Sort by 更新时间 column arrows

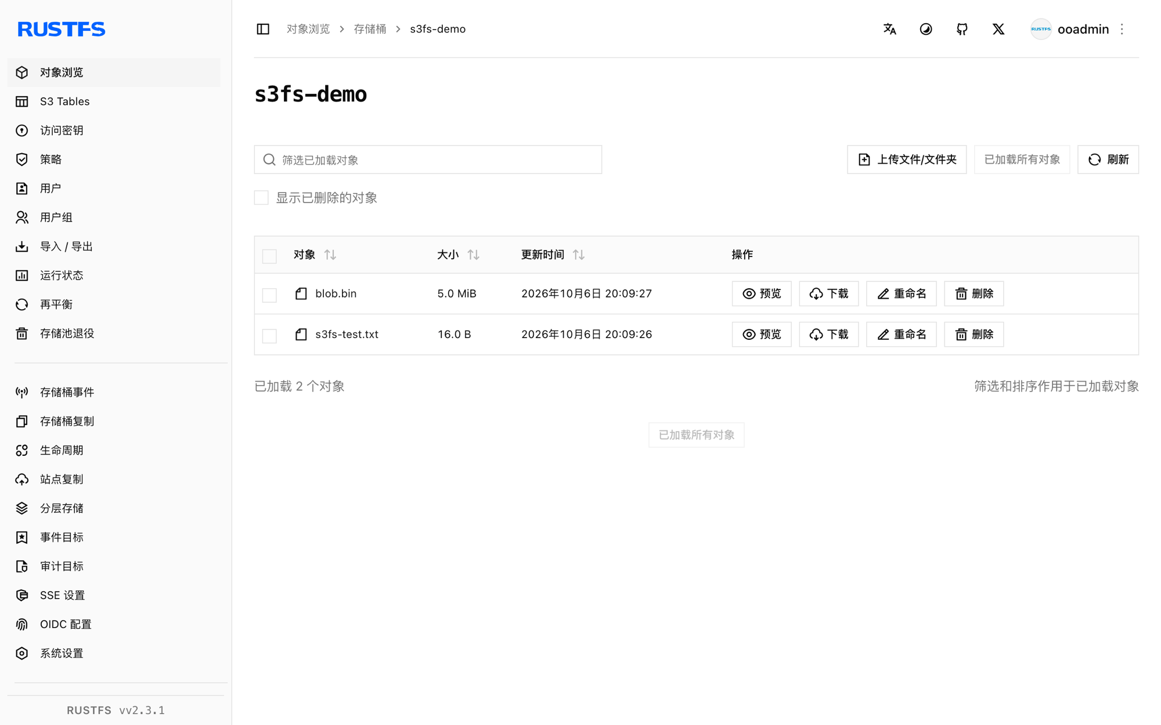579,255
